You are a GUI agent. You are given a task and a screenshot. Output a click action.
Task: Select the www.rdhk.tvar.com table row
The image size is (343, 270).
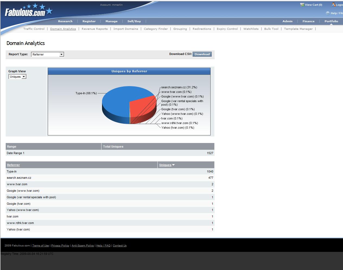[x=110, y=223]
